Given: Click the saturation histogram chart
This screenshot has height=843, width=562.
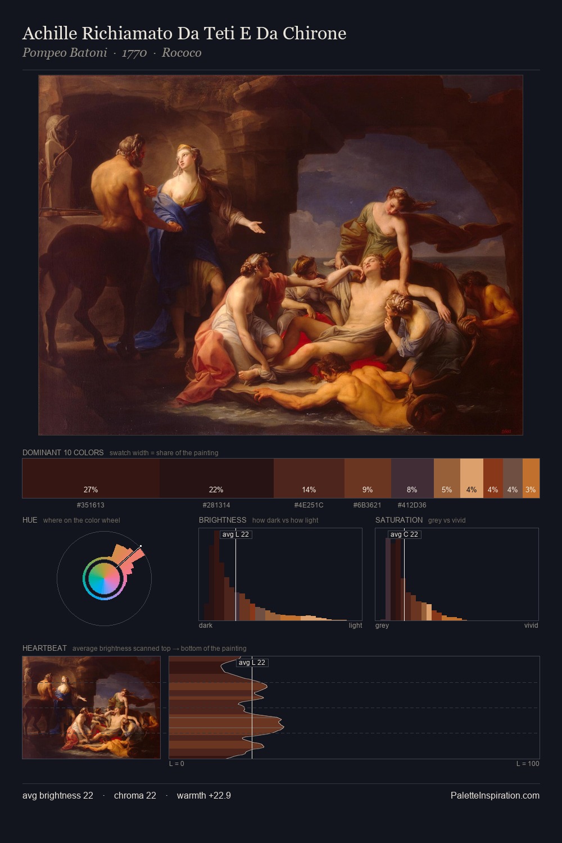Looking at the screenshot, I should [457, 574].
